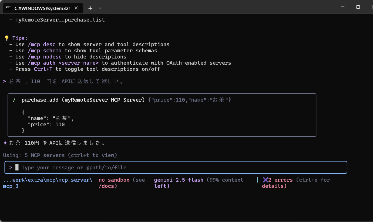This screenshot has width=373, height=222.
Task: Close the C:¥WINDOWS¥system32 tab
Action: (76, 8)
